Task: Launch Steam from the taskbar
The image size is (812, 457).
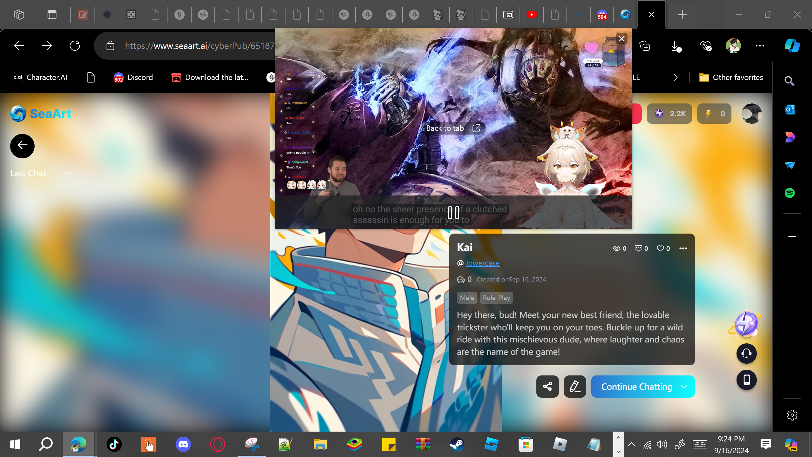Action: (x=457, y=444)
